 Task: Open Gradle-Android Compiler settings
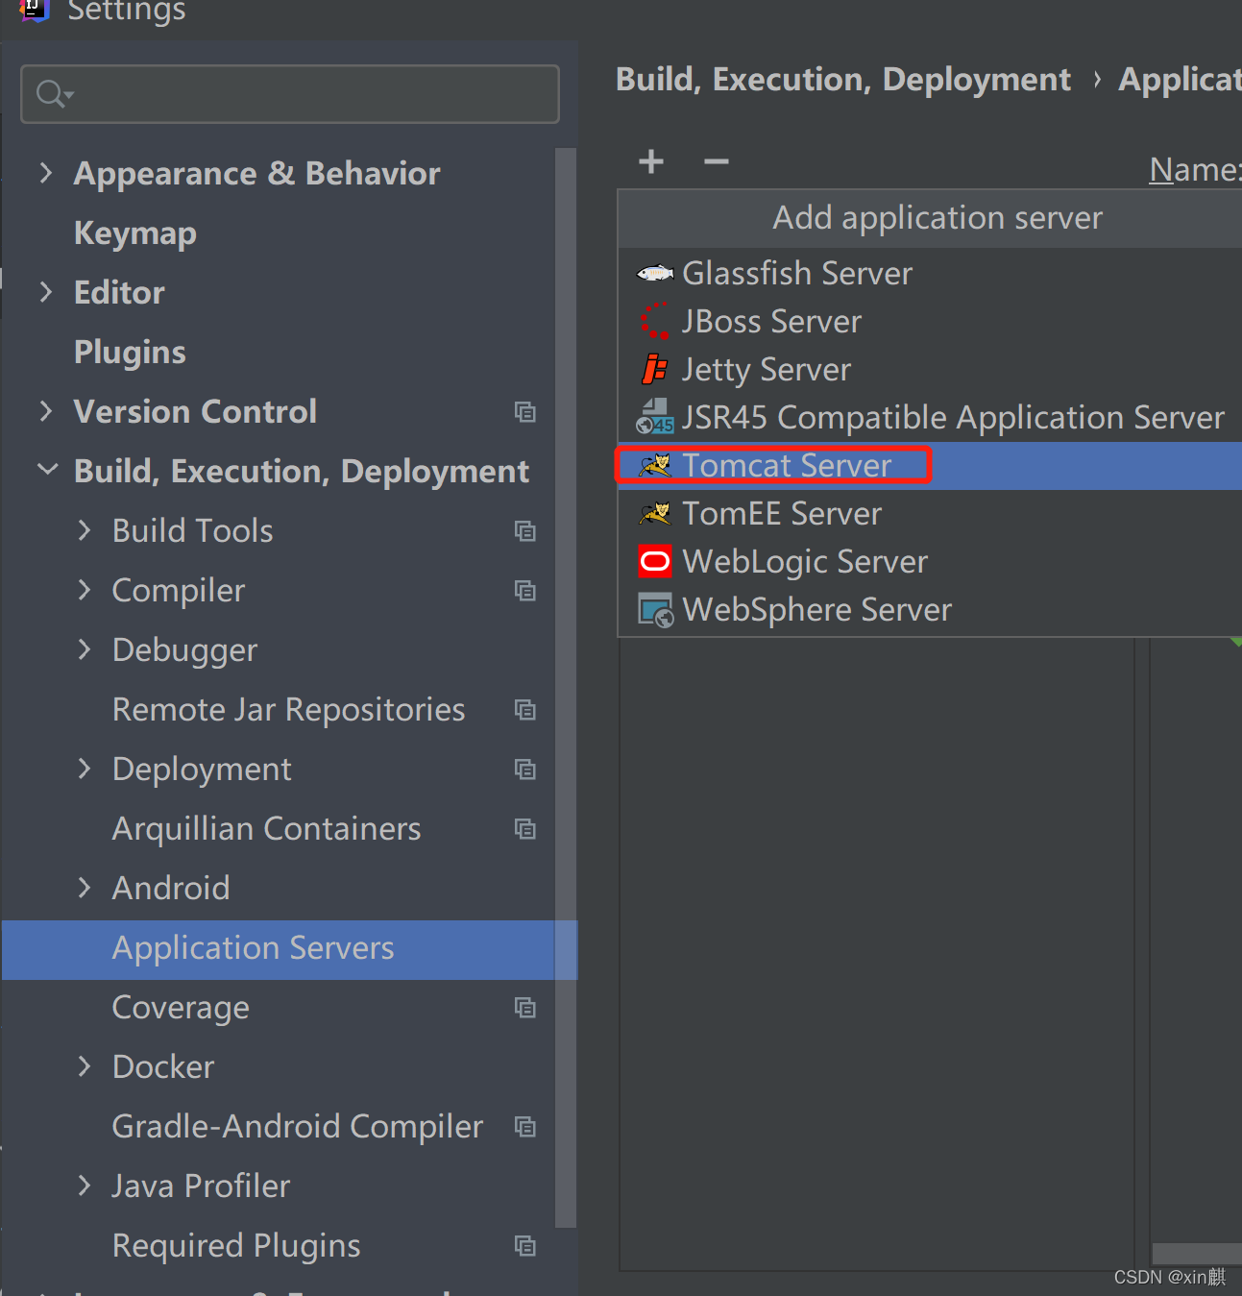pyautogui.click(x=297, y=1127)
